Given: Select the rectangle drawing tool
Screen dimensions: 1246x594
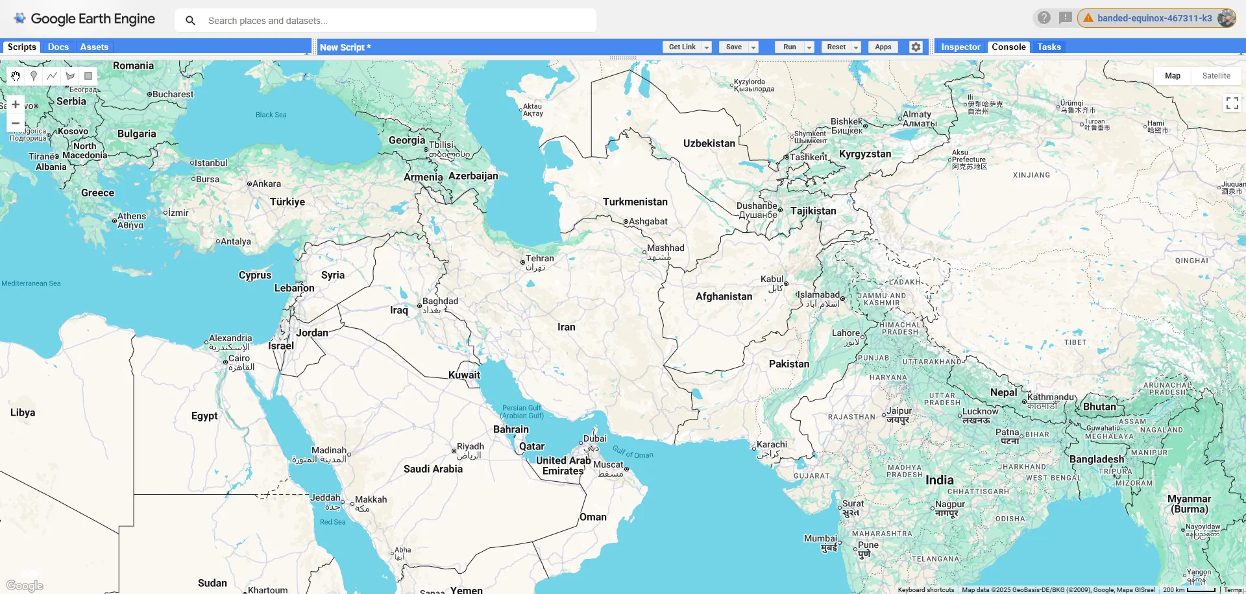Looking at the screenshot, I should pos(88,76).
